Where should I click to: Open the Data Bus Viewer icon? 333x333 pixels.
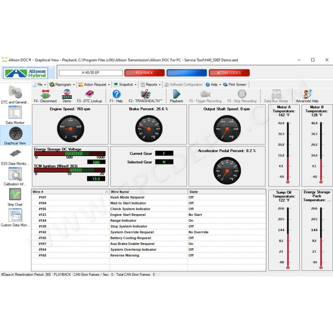pos(276,94)
